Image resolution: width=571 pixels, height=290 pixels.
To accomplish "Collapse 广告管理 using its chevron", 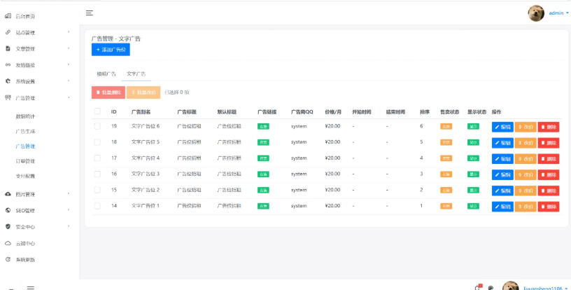I will 69,97.
